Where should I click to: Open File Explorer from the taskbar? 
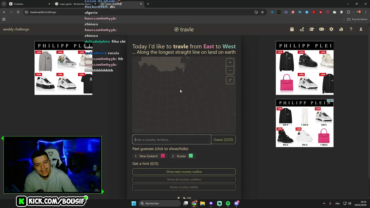click(x=202, y=203)
